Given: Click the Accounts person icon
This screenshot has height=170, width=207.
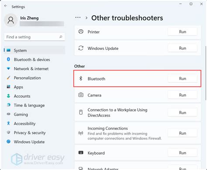Looking at the screenshot, I should 9,96.
